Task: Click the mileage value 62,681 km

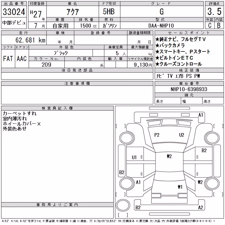Action: tap(30, 40)
